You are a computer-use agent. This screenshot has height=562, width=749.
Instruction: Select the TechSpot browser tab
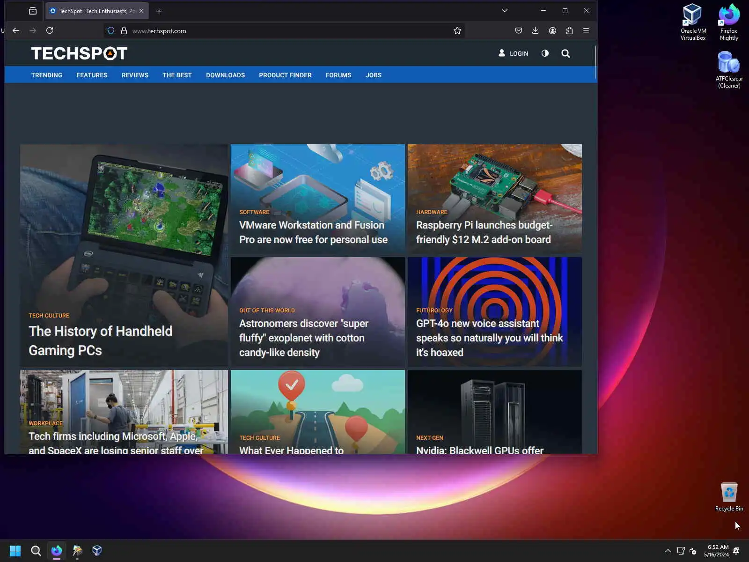coord(97,11)
